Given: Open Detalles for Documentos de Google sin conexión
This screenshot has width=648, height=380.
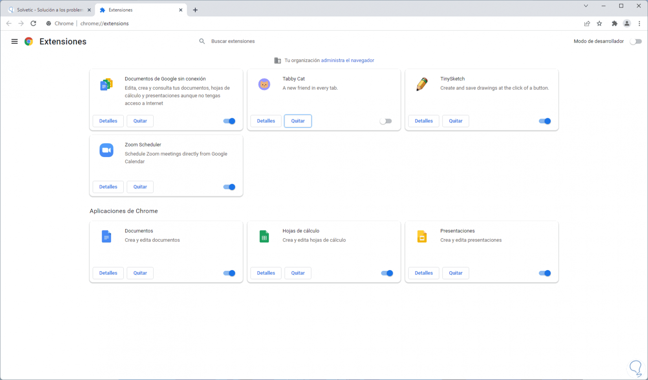Looking at the screenshot, I should [108, 121].
